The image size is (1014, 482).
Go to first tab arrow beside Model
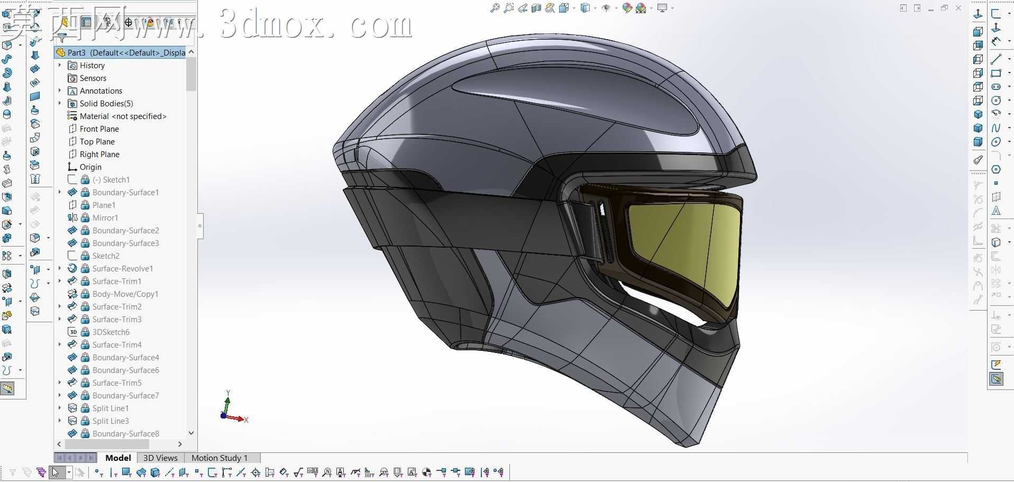click(60, 458)
